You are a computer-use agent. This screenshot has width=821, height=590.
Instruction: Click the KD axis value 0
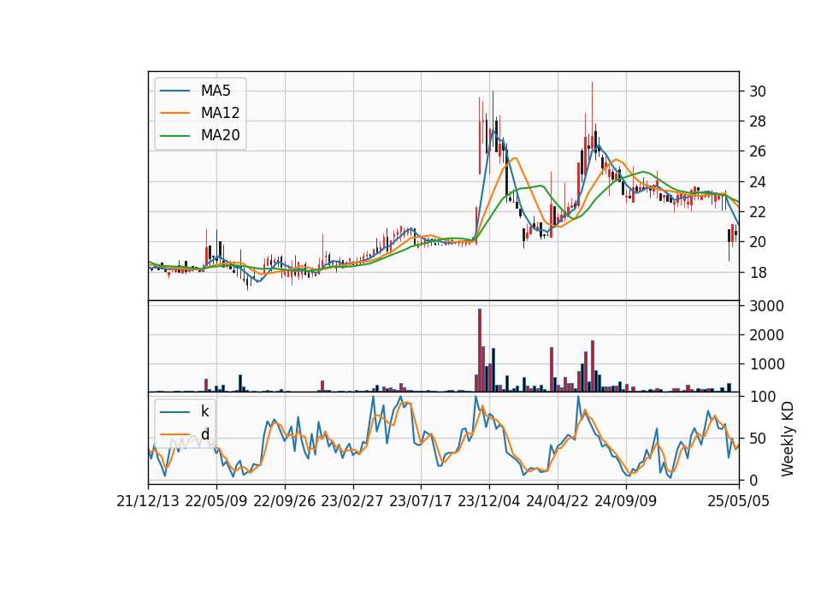coord(753,480)
